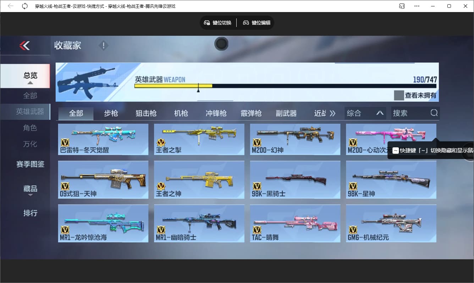Open 赛季图鉴 in the sidebar
This screenshot has height=283, width=474.
[x=30, y=164]
